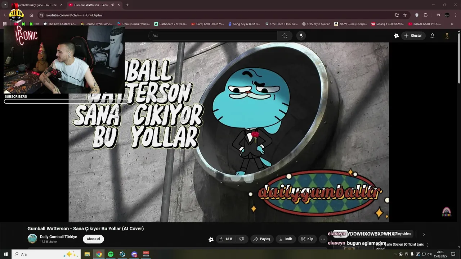Open the 'Daily Gumball Türkiye' channel name
Screen dimensions: 461x259
pyautogui.click(x=58, y=237)
